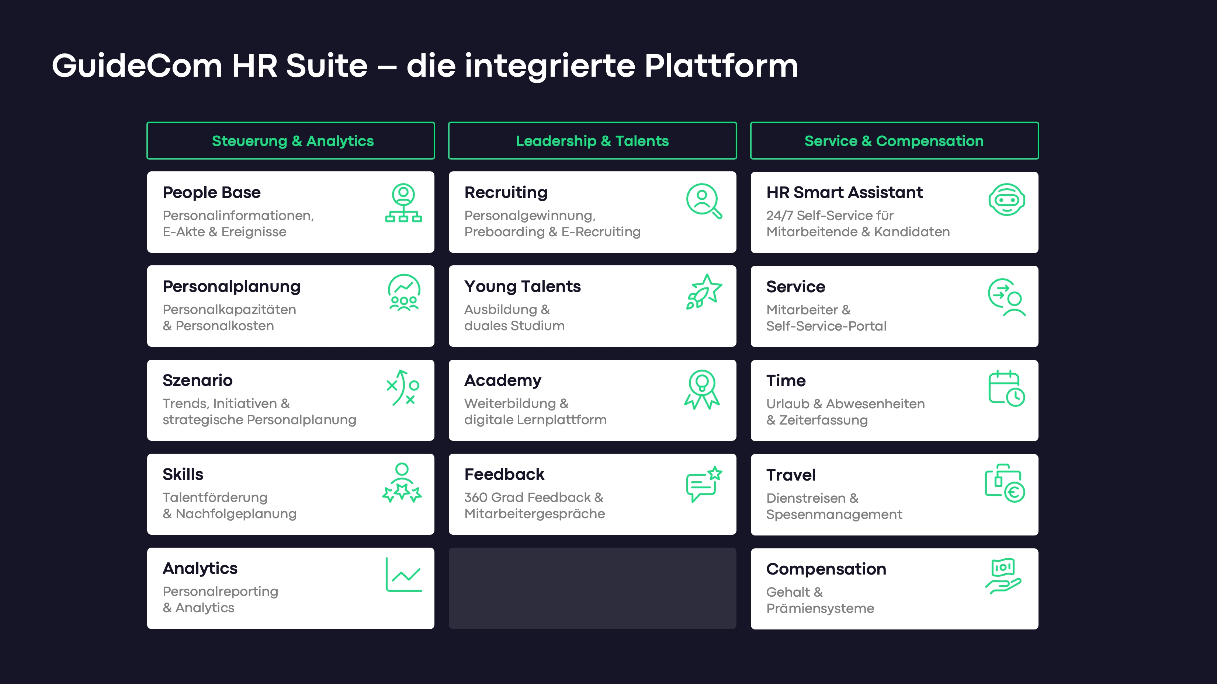Click the Personalplanung chart people icon
The height and width of the screenshot is (684, 1217).
pyautogui.click(x=403, y=293)
